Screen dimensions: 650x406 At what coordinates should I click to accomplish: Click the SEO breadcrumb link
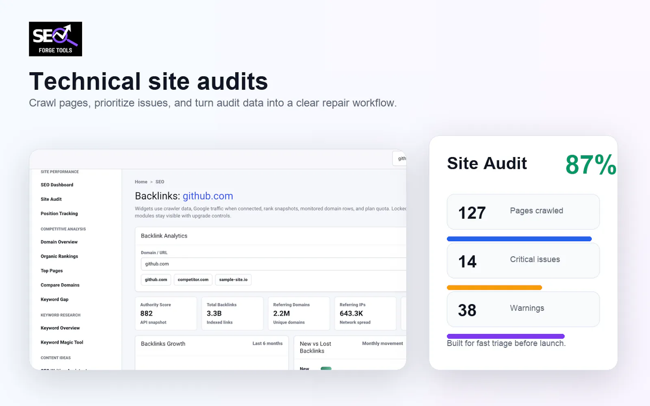tap(160, 182)
